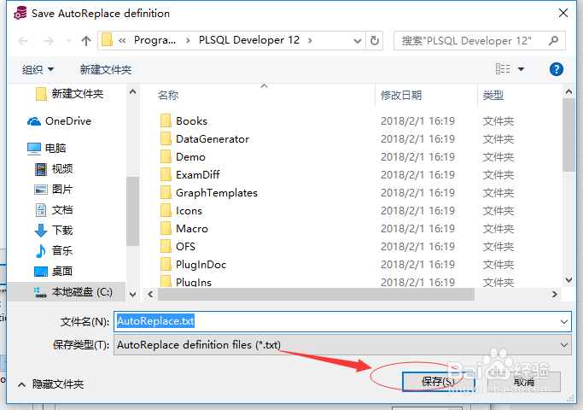Open help with the question mark icon
The image size is (583, 410).
click(x=557, y=69)
